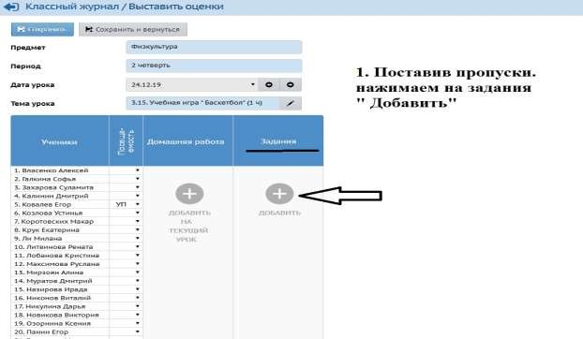Click the УП mark for Ковалев Егор
583x339 pixels.
click(x=121, y=204)
